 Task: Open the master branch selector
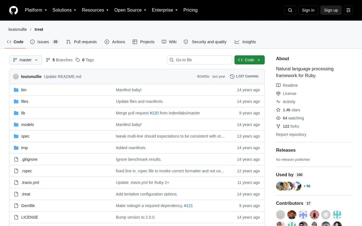(25, 60)
